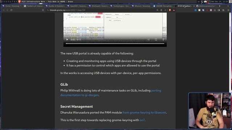Click the video progress bar
The height and width of the screenshot is (130, 232).
(x=115, y=43)
